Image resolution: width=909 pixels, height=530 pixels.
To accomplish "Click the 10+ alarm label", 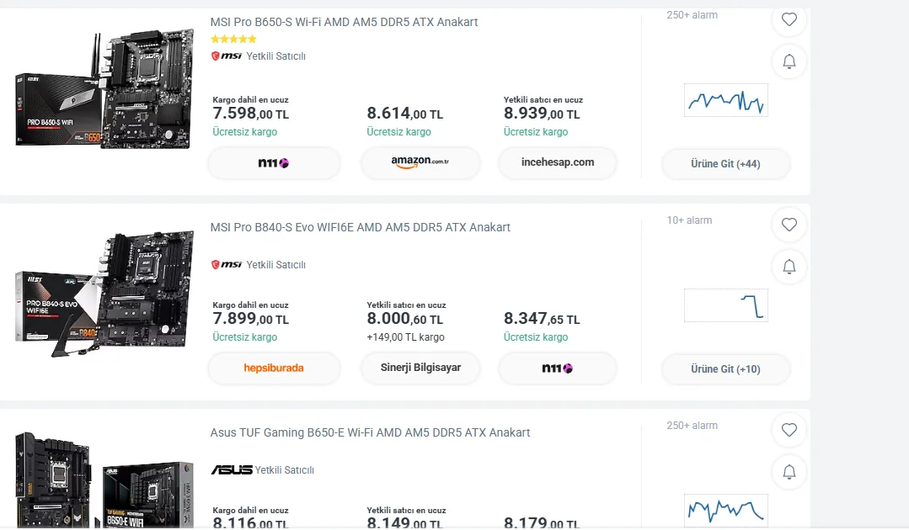I will 689,220.
